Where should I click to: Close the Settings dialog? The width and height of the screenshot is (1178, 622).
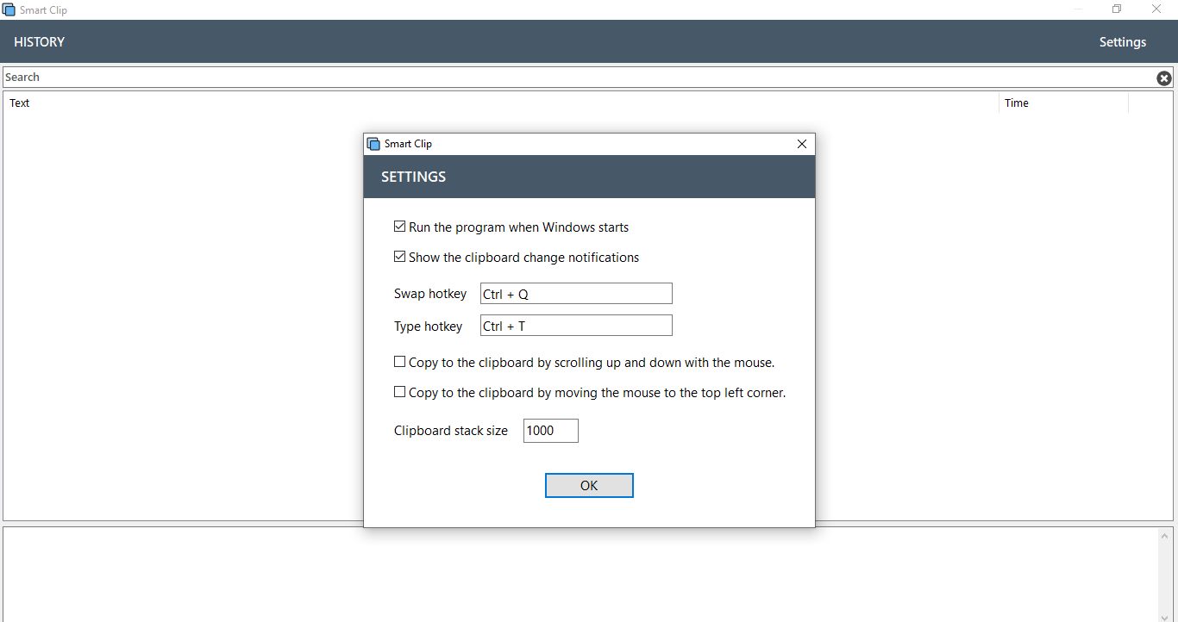(x=802, y=144)
